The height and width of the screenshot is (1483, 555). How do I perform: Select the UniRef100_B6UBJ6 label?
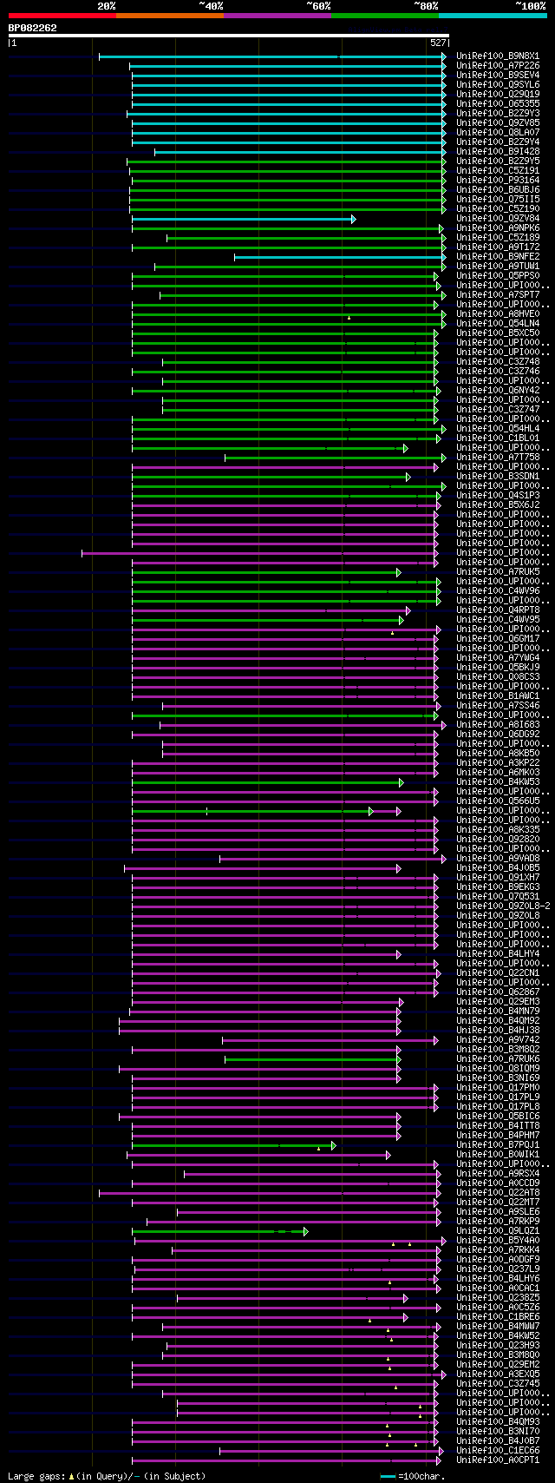coord(498,190)
